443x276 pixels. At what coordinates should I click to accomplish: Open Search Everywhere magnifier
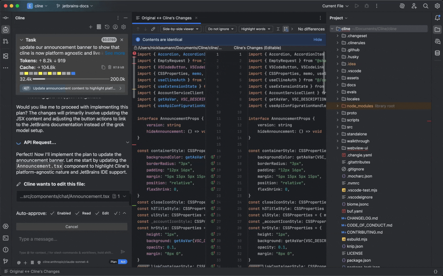(x=426, y=6)
